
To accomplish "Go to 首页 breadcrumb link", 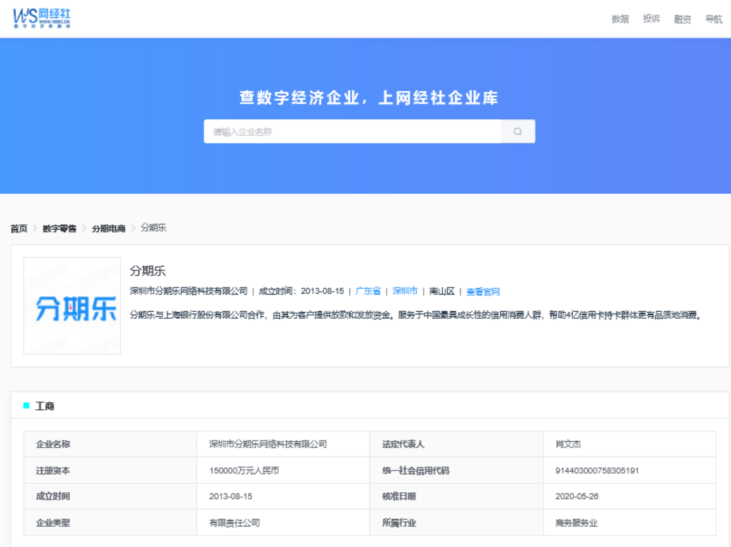I will point(19,228).
